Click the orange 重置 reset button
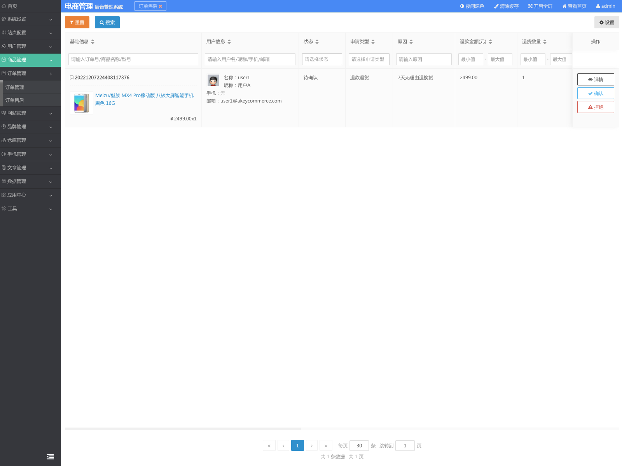Viewport: 622px width, 466px height. coord(77,22)
